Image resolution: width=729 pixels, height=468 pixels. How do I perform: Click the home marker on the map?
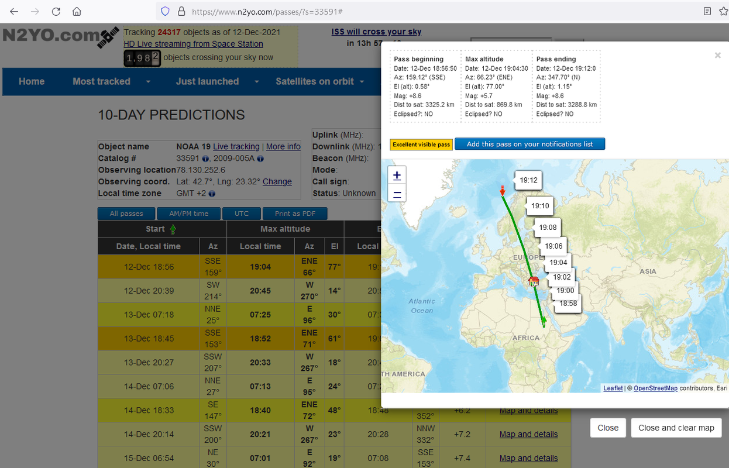pos(534,281)
